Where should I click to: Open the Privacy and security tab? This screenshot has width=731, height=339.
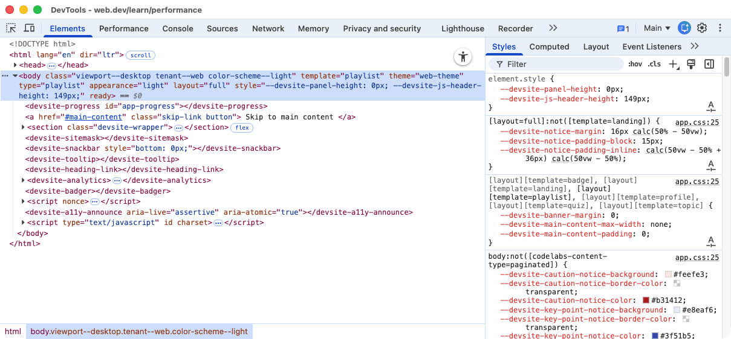(382, 28)
